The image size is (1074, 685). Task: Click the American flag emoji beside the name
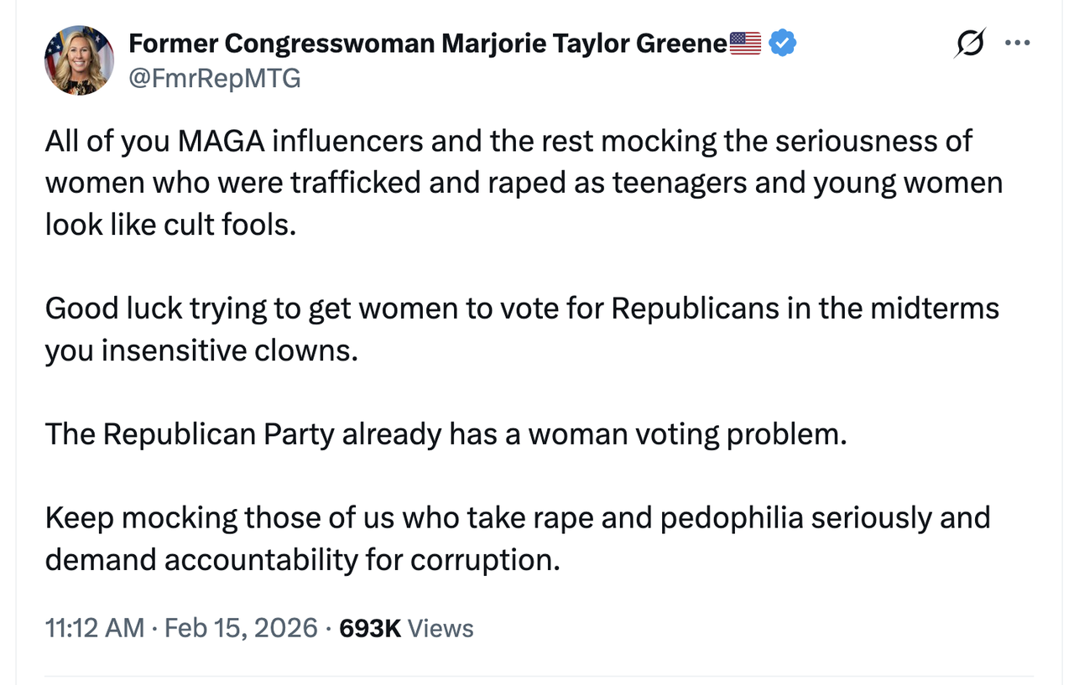click(x=745, y=42)
